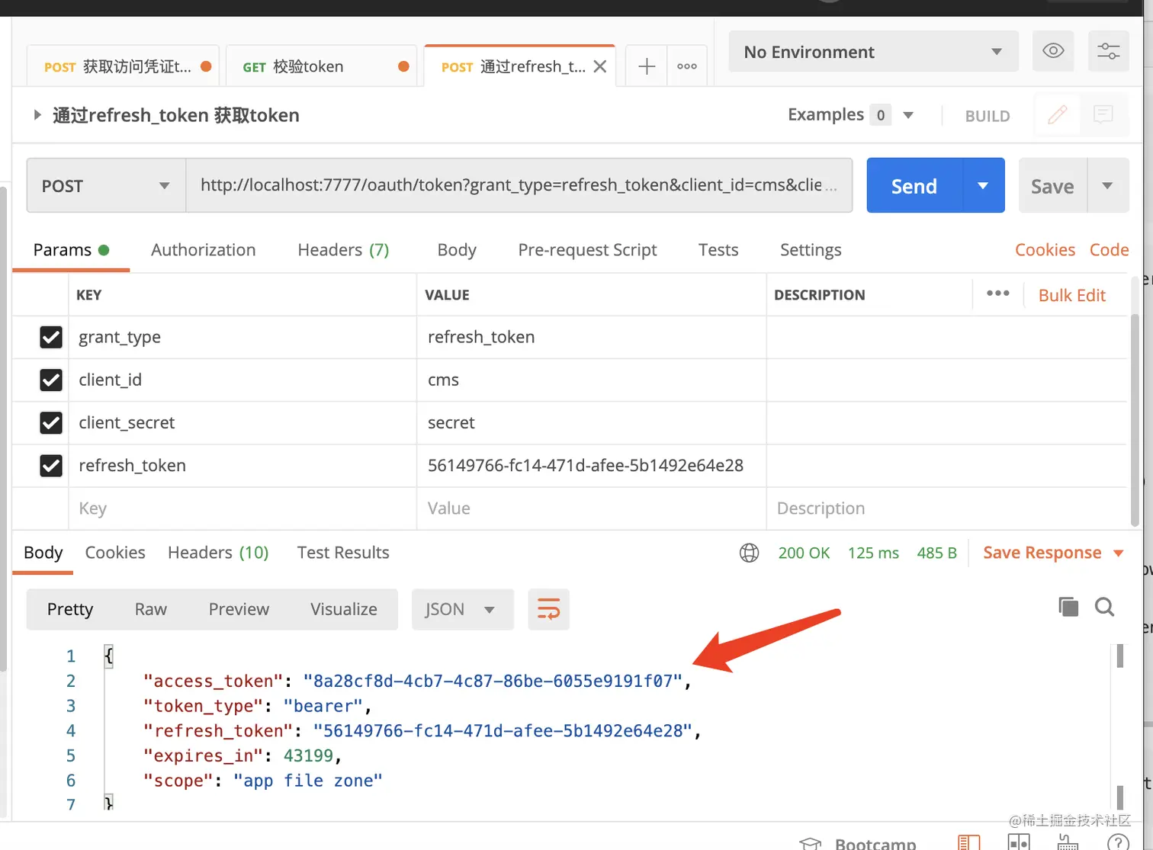Click the "app file zone" scope value
The height and width of the screenshot is (850, 1153).
pyautogui.click(x=308, y=781)
